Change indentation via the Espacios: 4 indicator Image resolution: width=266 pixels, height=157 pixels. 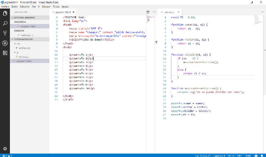point(219,156)
